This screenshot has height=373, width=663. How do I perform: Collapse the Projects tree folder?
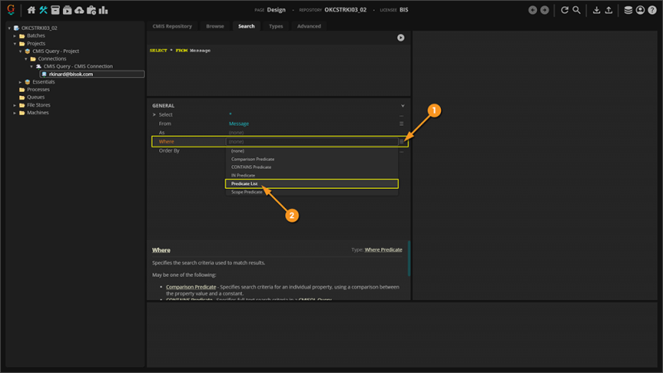pyautogui.click(x=15, y=44)
